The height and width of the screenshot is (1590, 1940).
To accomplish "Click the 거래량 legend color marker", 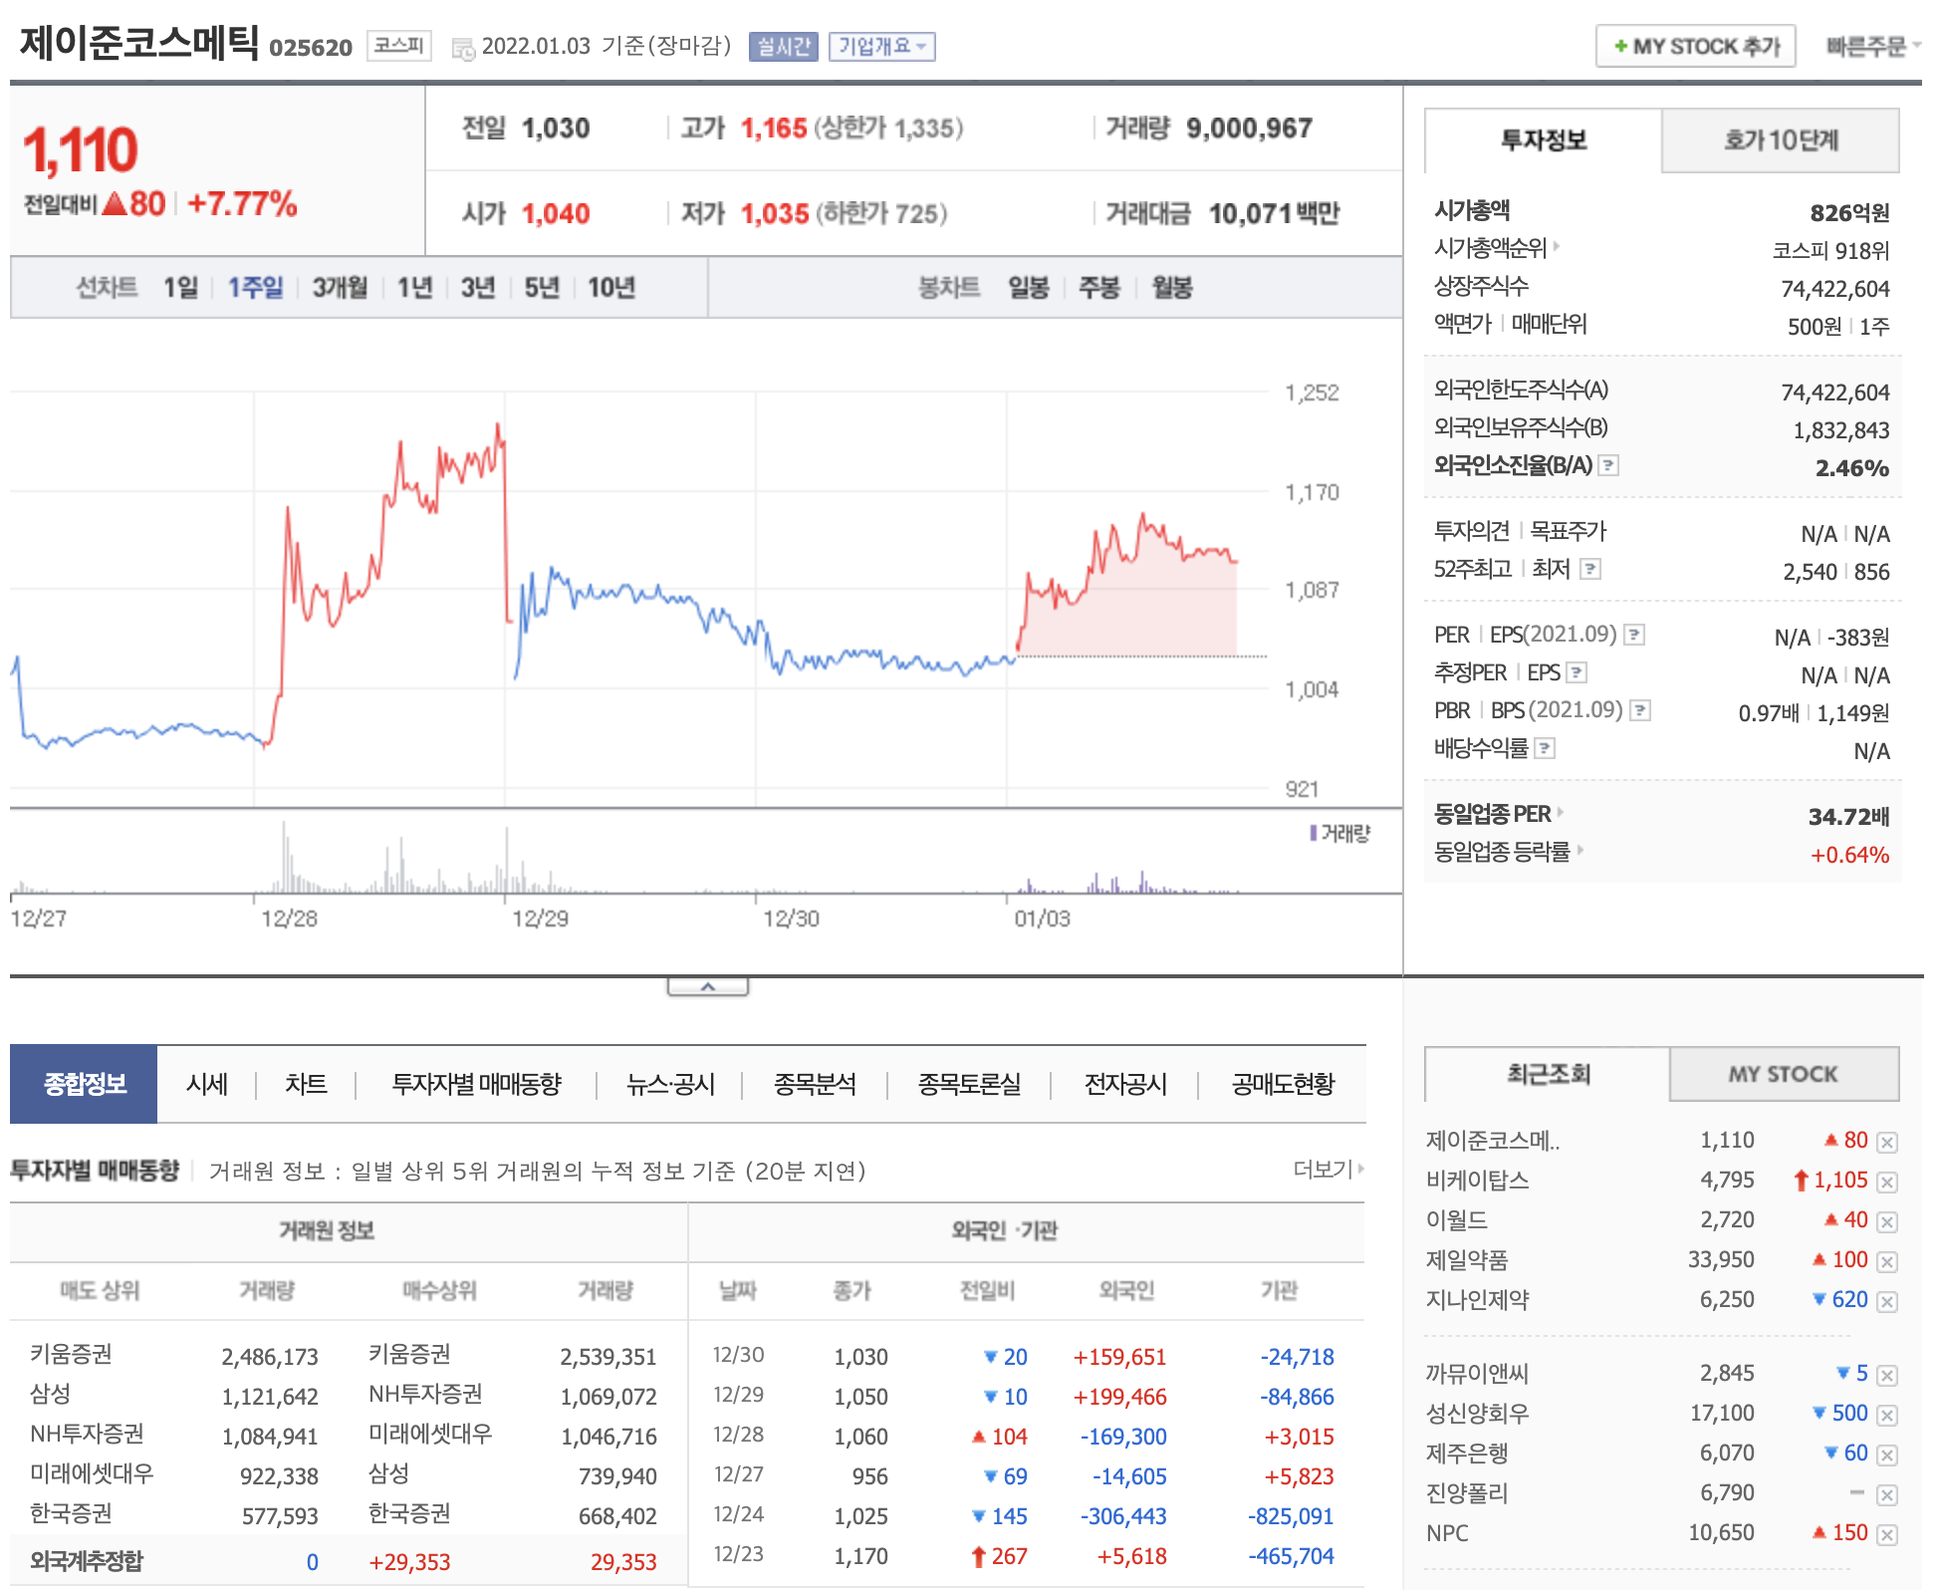I will point(1314,833).
